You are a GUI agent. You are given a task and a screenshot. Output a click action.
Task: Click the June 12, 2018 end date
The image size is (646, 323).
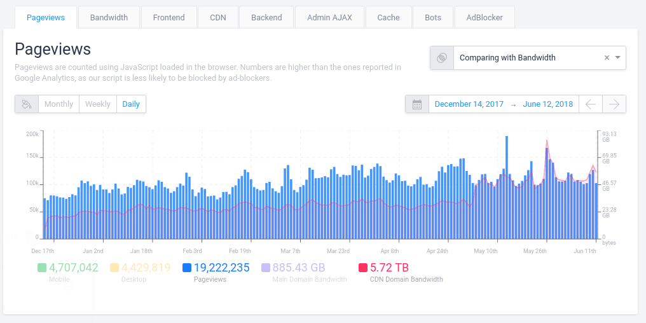click(x=547, y=104)
